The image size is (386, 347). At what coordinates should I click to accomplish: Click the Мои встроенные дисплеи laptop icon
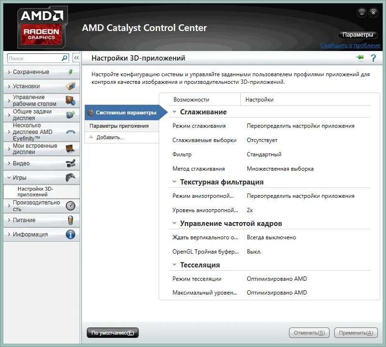pyautogui.click(x=71, y=149)
